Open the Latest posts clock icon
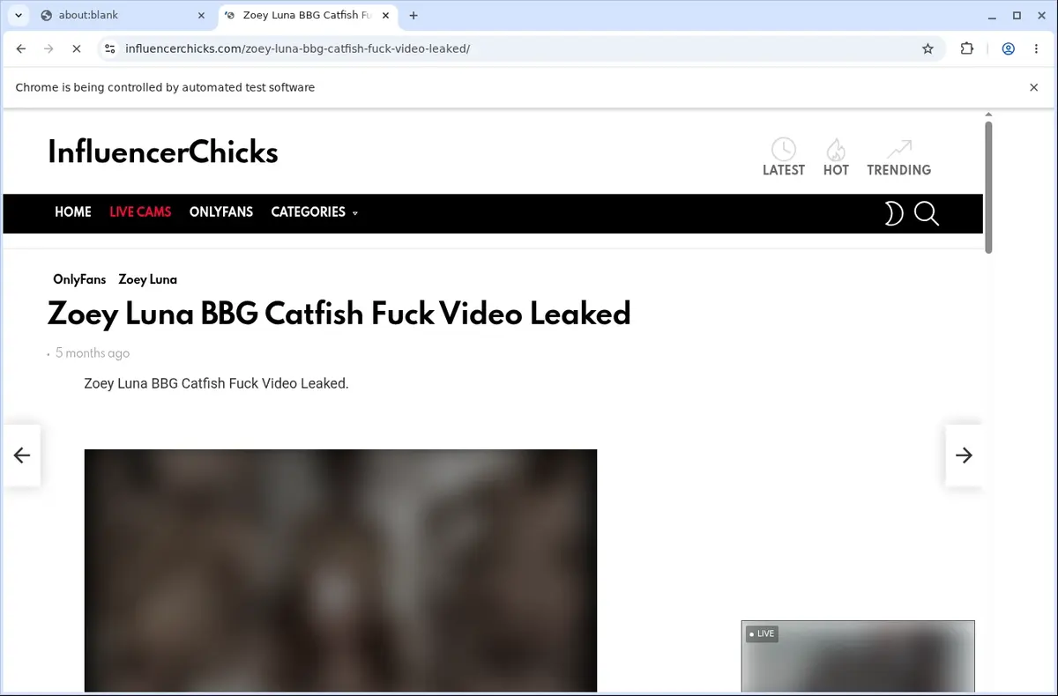The image size is (1058, 696). click(784, 157)
